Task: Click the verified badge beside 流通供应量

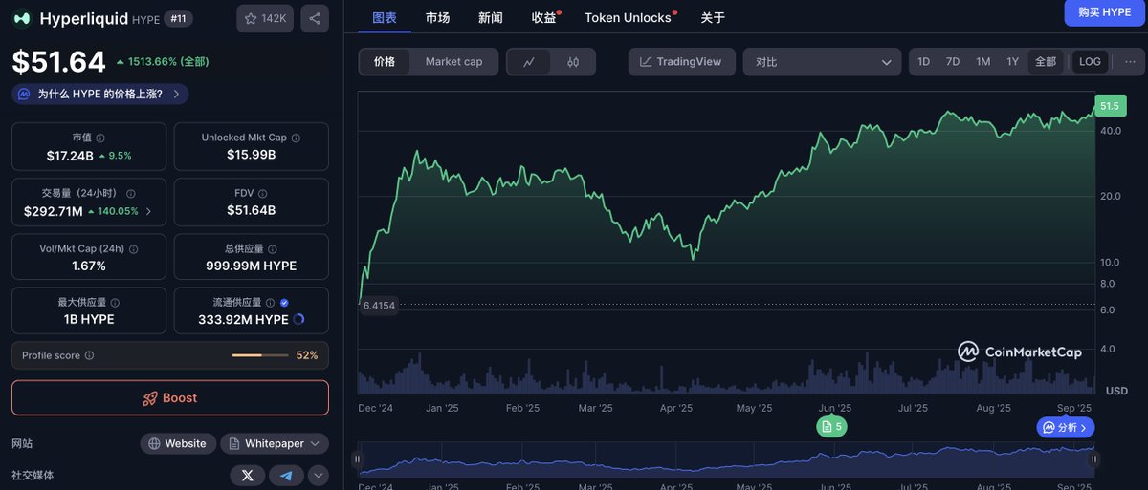Action: [284, 302]
